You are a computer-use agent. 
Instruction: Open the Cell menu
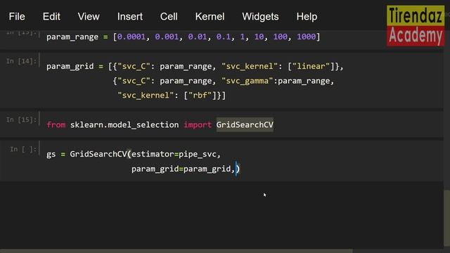tap(169, 17)
